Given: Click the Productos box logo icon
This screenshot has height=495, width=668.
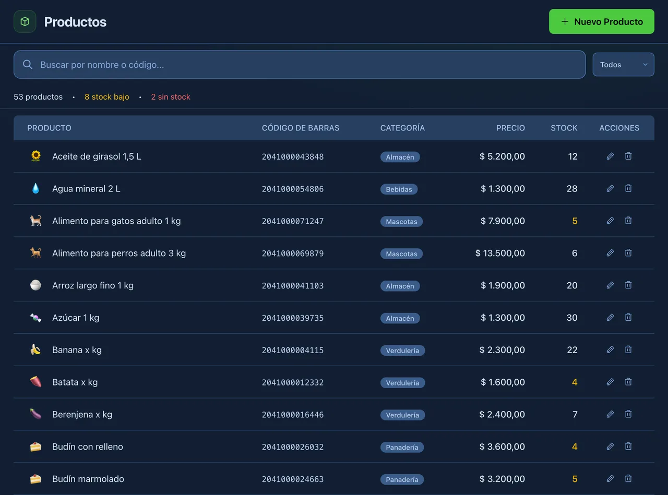Looking at the screenshot, I should (25, 21).
